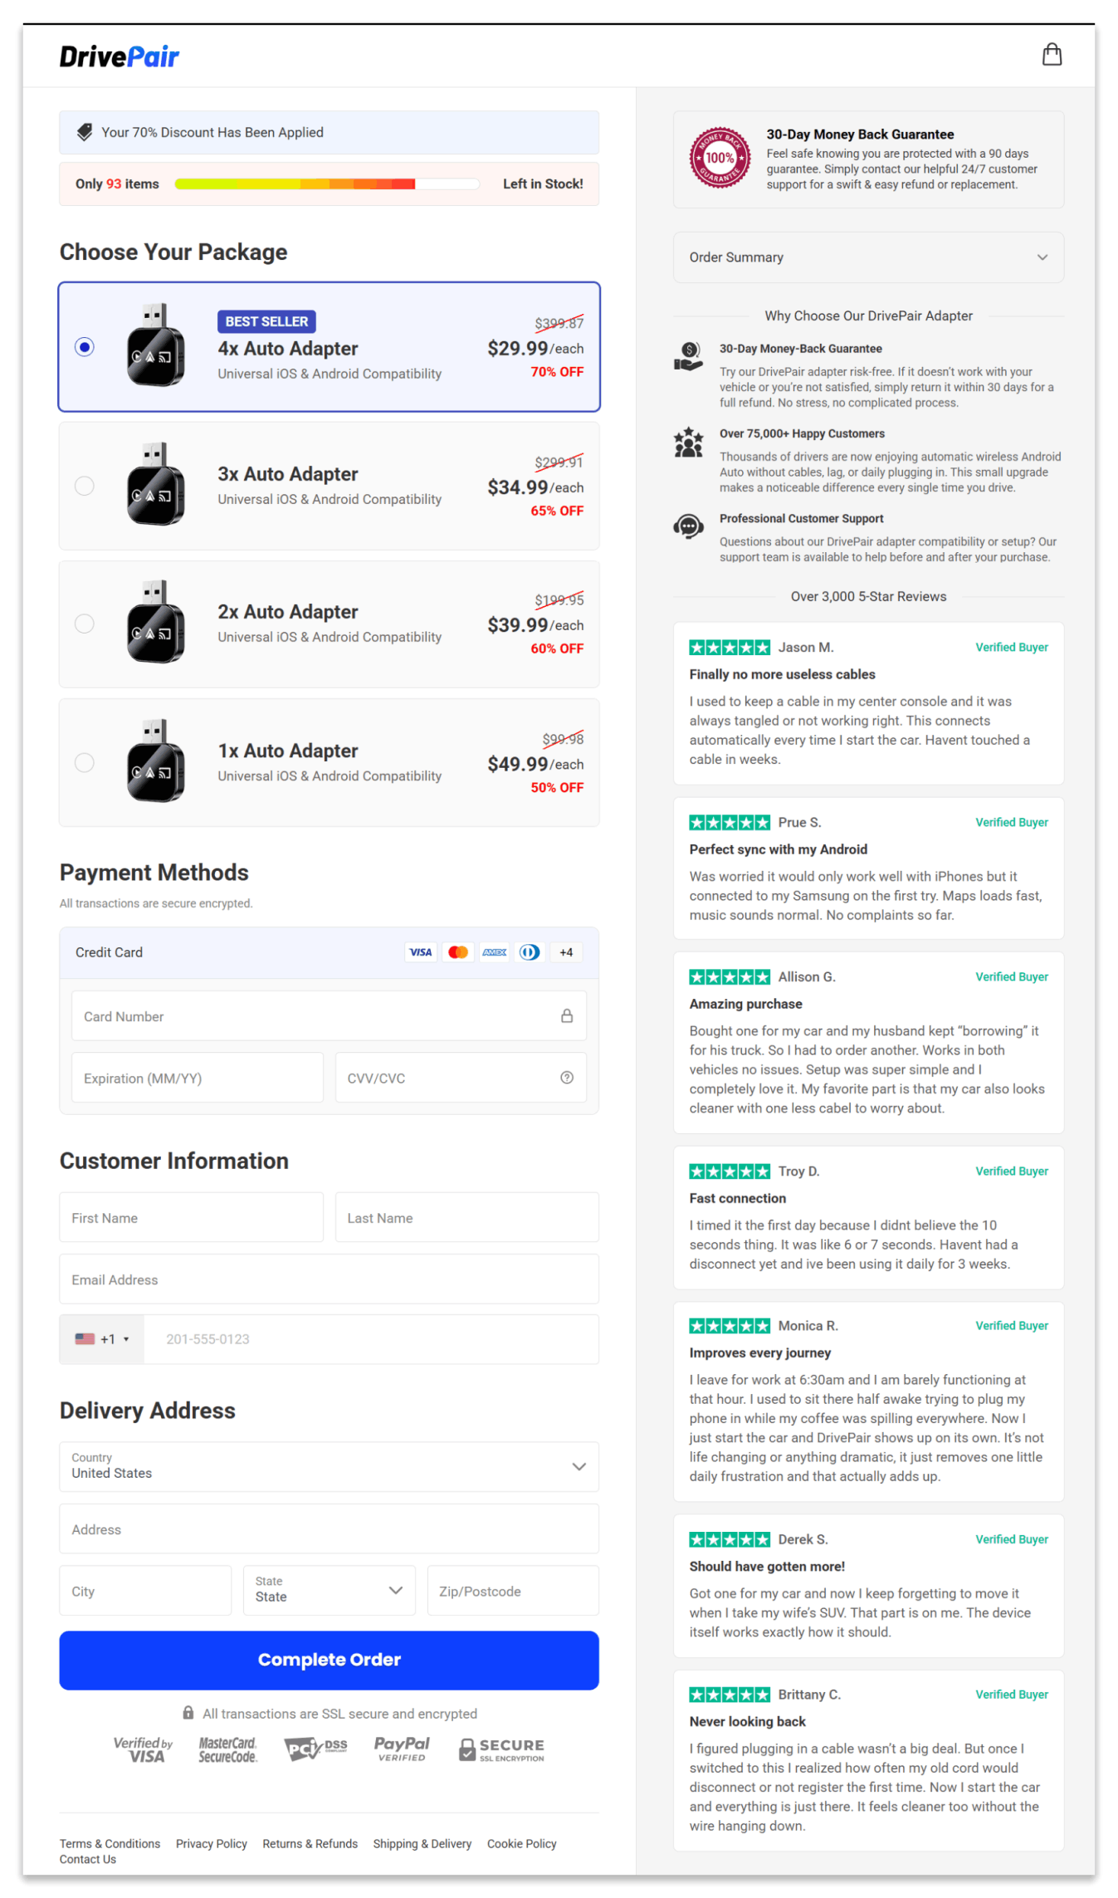
Task: Open Returns & Refunds link
Action: coord(310,1843)
